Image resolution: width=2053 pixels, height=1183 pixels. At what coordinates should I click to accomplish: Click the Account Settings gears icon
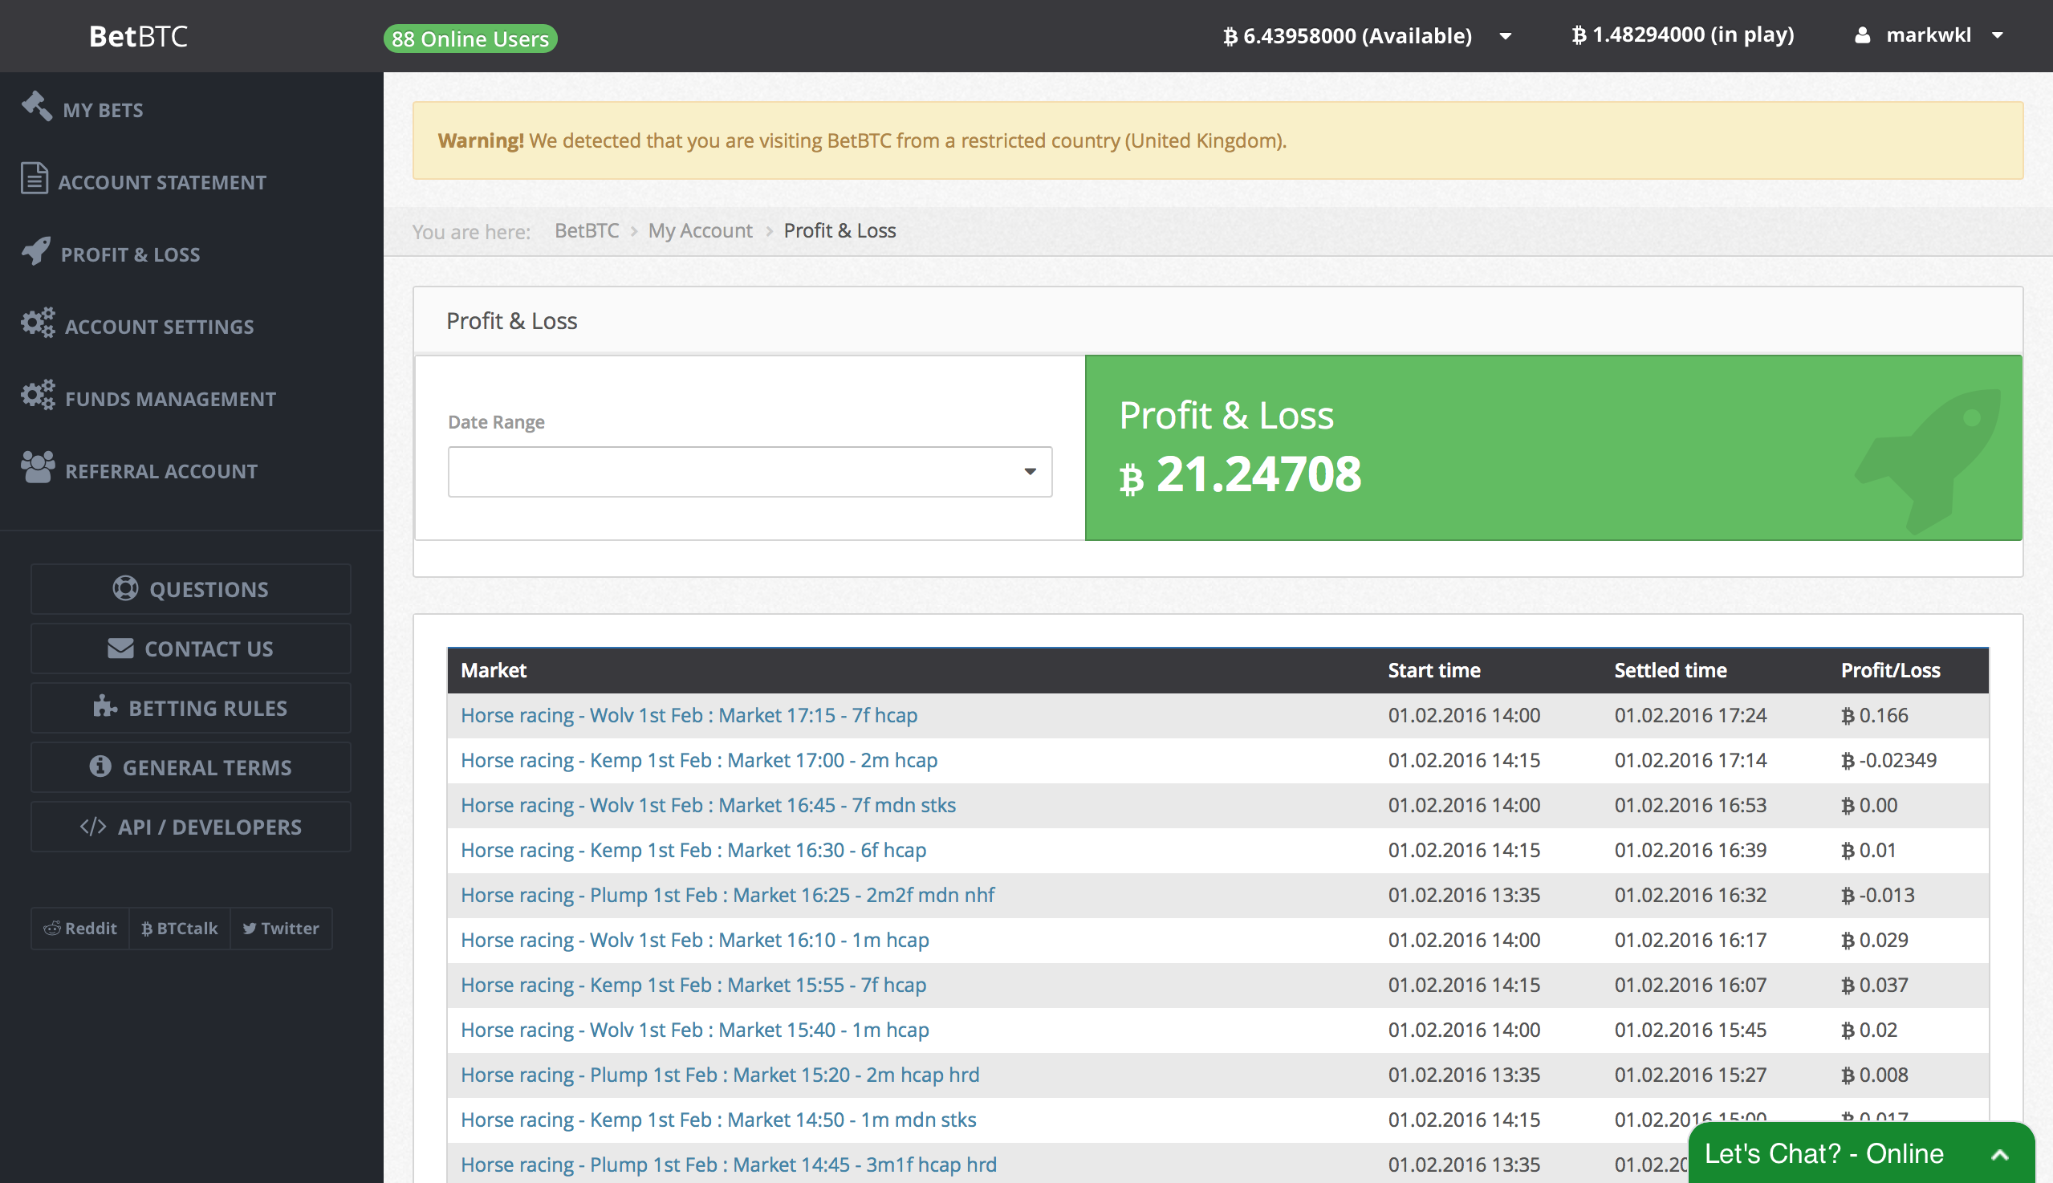point(38,323)
